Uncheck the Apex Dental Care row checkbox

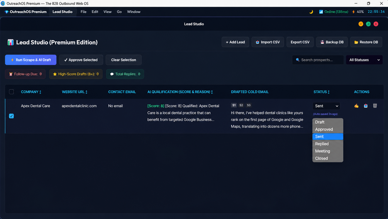(11, 116)
